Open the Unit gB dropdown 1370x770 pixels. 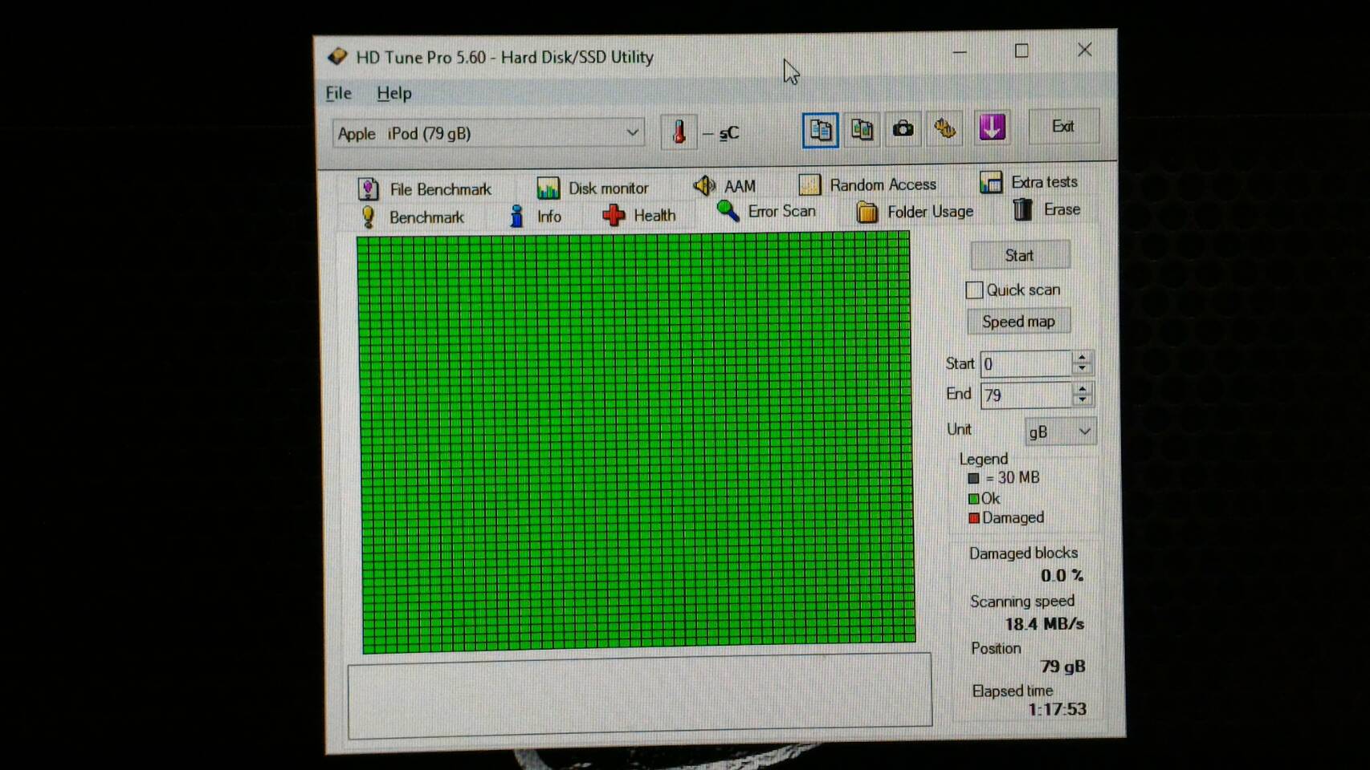[1060, 432]
